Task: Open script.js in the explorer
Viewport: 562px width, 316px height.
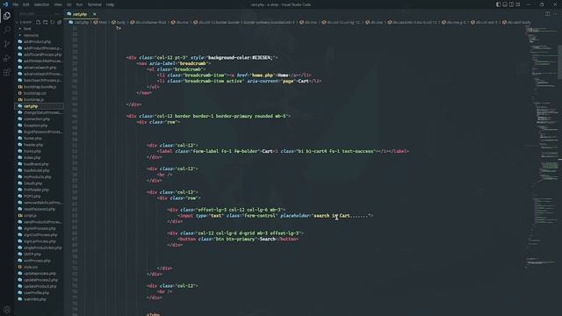Action: coord(30,216)
